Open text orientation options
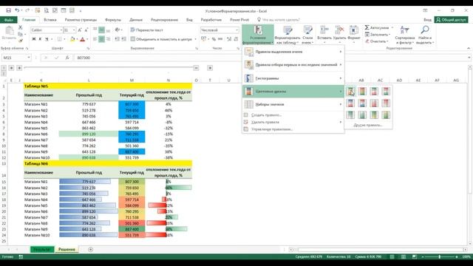This screenshot has height=266, width=473. coord(118,30)
